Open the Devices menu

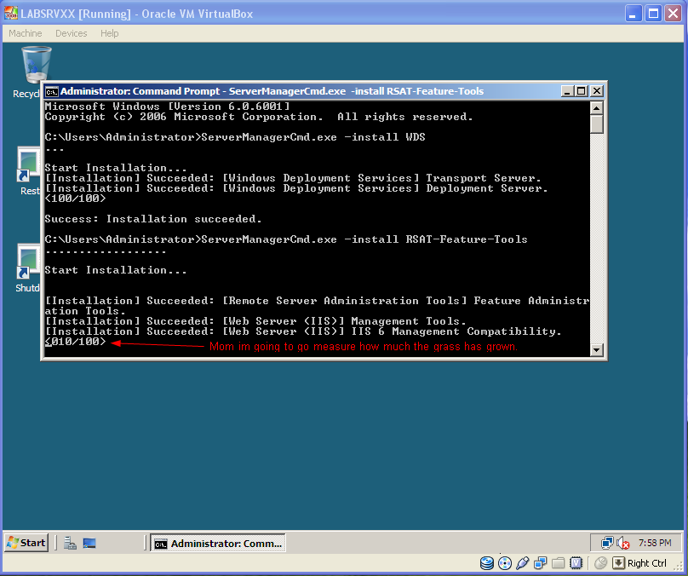coord(71,33)
